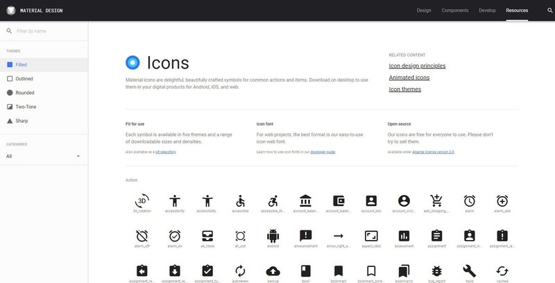Select the accessibility icon
Viewport: 555px width, 283px height.
175,201
